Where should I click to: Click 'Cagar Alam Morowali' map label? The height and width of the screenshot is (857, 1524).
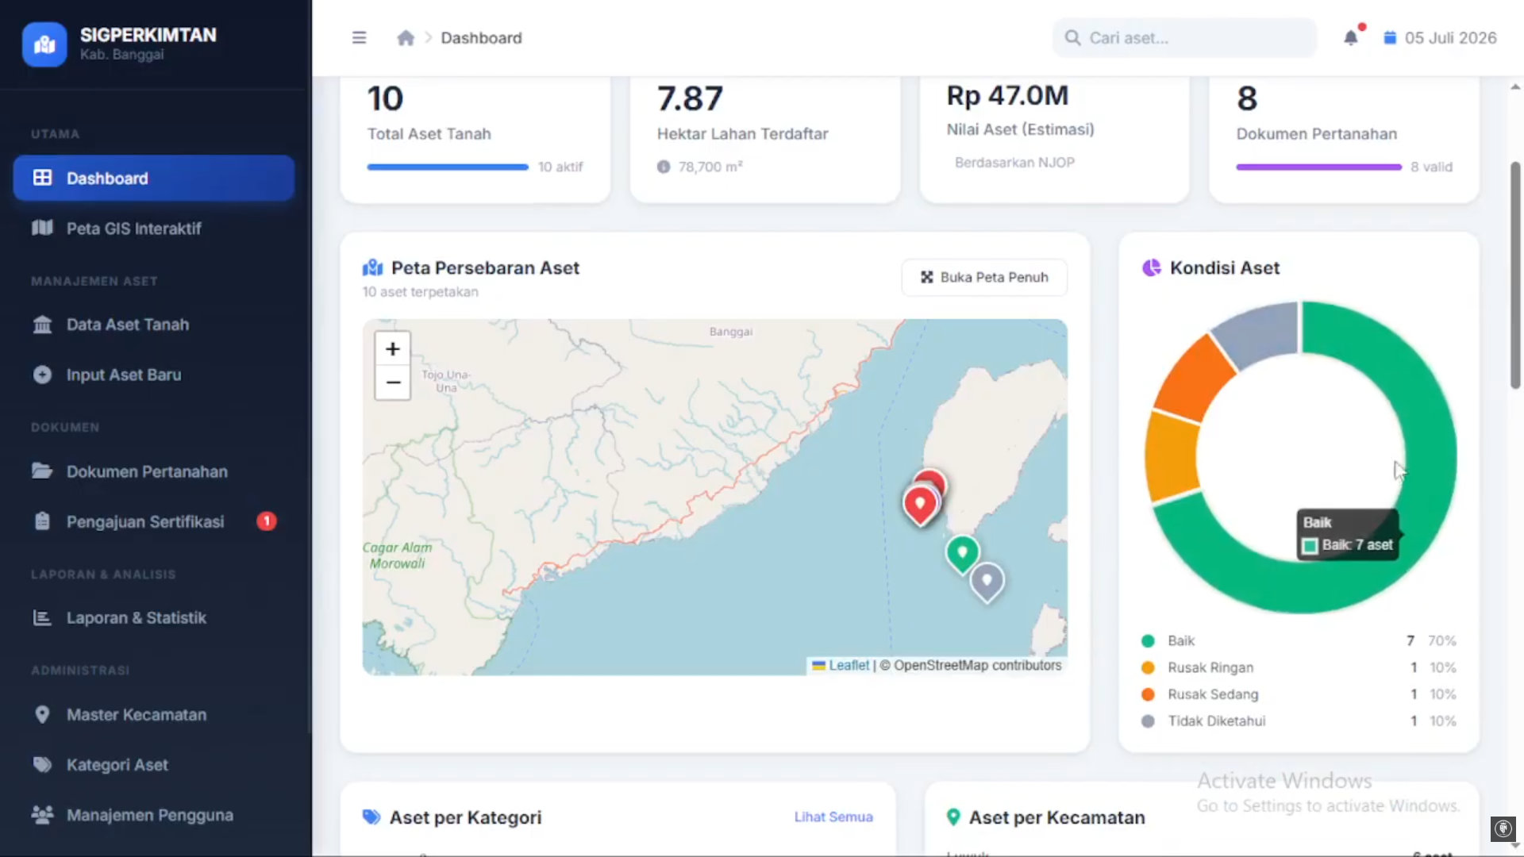(x=398, y=555)
